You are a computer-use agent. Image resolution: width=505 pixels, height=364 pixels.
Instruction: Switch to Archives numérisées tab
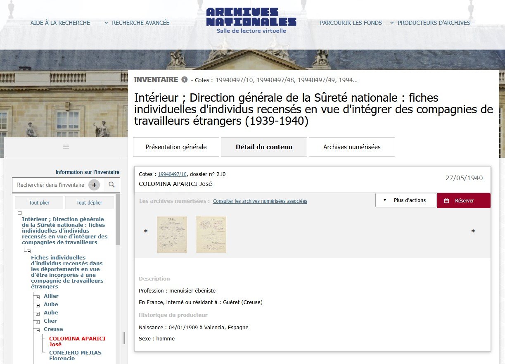(x=352, y=147)
